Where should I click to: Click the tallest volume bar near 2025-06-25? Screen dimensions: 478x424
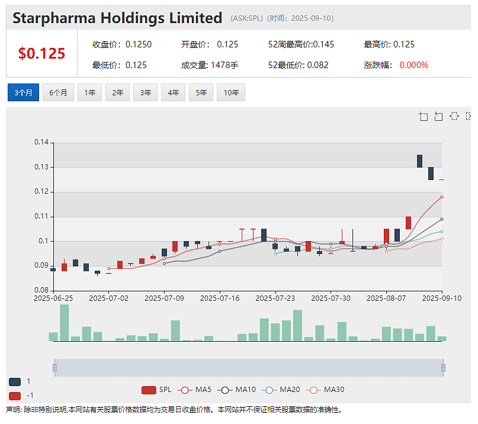[x=65, y=323]
